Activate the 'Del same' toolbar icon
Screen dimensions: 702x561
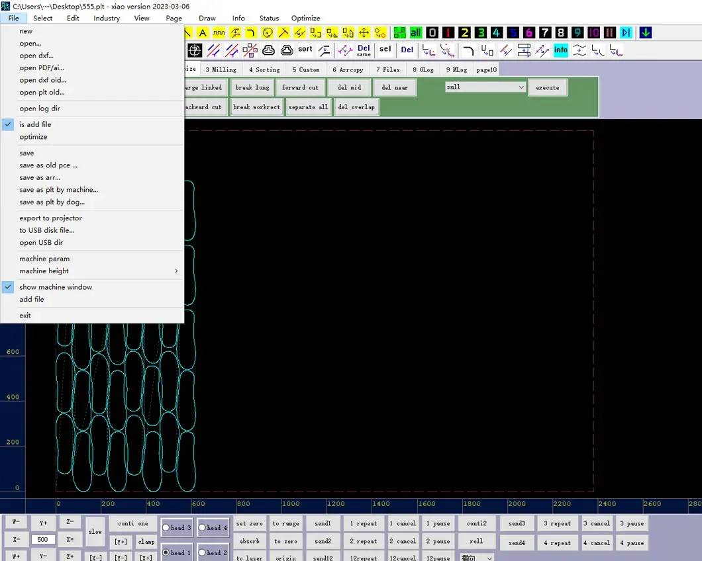pos(362,50)
